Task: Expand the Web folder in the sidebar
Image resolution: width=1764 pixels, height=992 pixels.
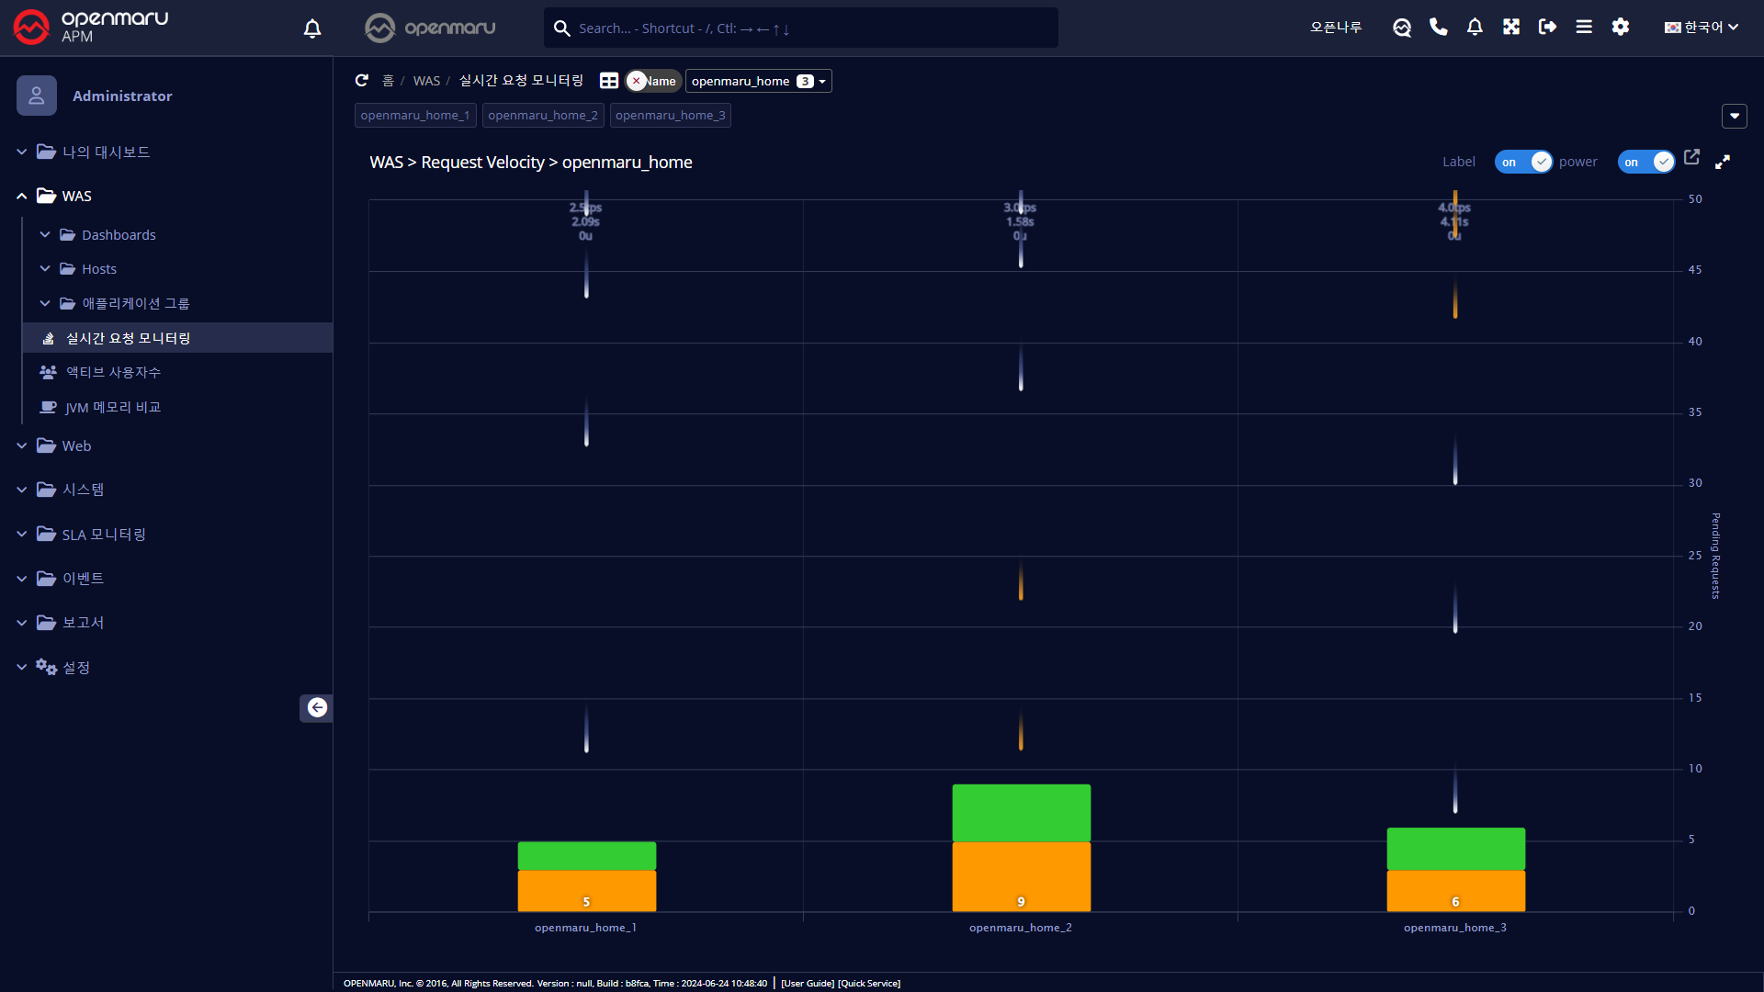Action: pos(76,445)
